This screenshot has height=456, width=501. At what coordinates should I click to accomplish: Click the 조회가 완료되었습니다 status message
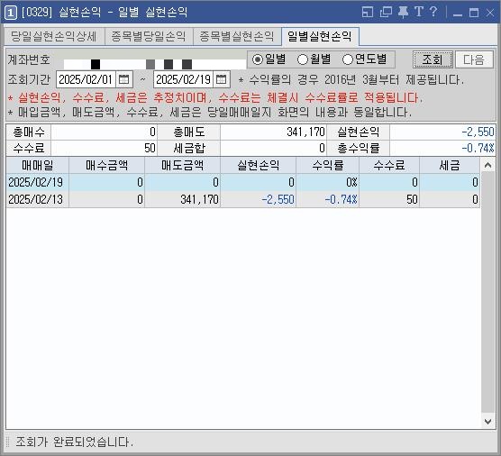(x=75, y=442)
